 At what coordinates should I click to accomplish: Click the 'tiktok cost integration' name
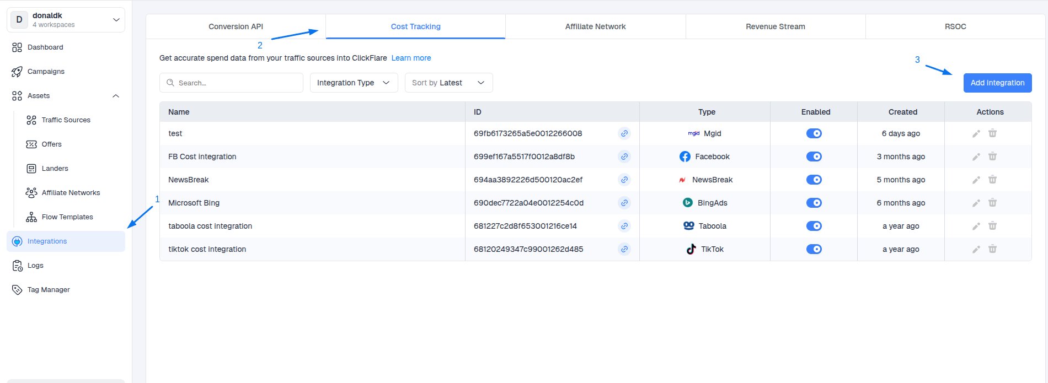point(207,249)
